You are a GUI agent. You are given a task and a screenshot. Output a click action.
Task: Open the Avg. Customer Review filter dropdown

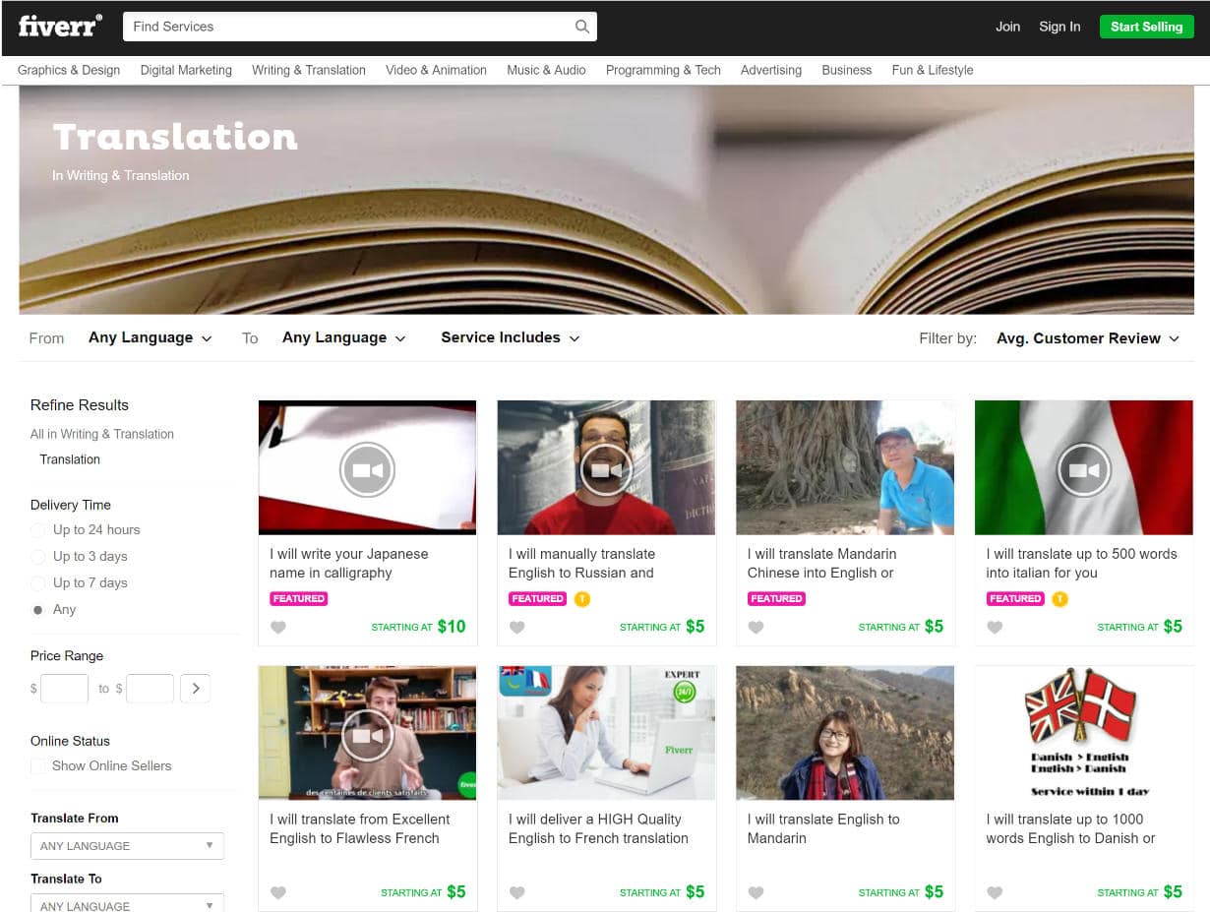pos(1087,337)
